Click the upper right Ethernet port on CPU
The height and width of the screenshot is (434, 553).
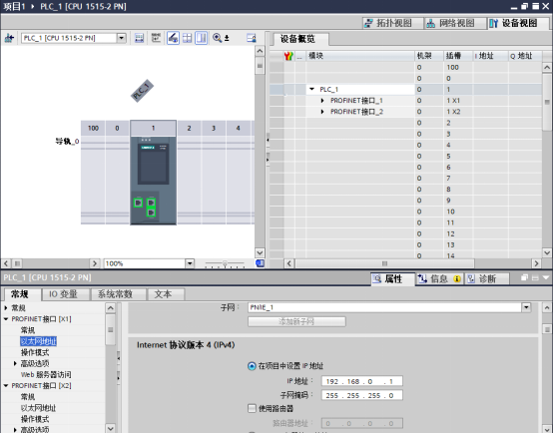click(151, 203)
